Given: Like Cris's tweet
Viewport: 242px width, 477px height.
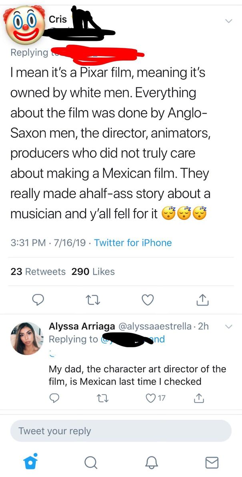Looking at the screenshot, I should pos(148,299).
